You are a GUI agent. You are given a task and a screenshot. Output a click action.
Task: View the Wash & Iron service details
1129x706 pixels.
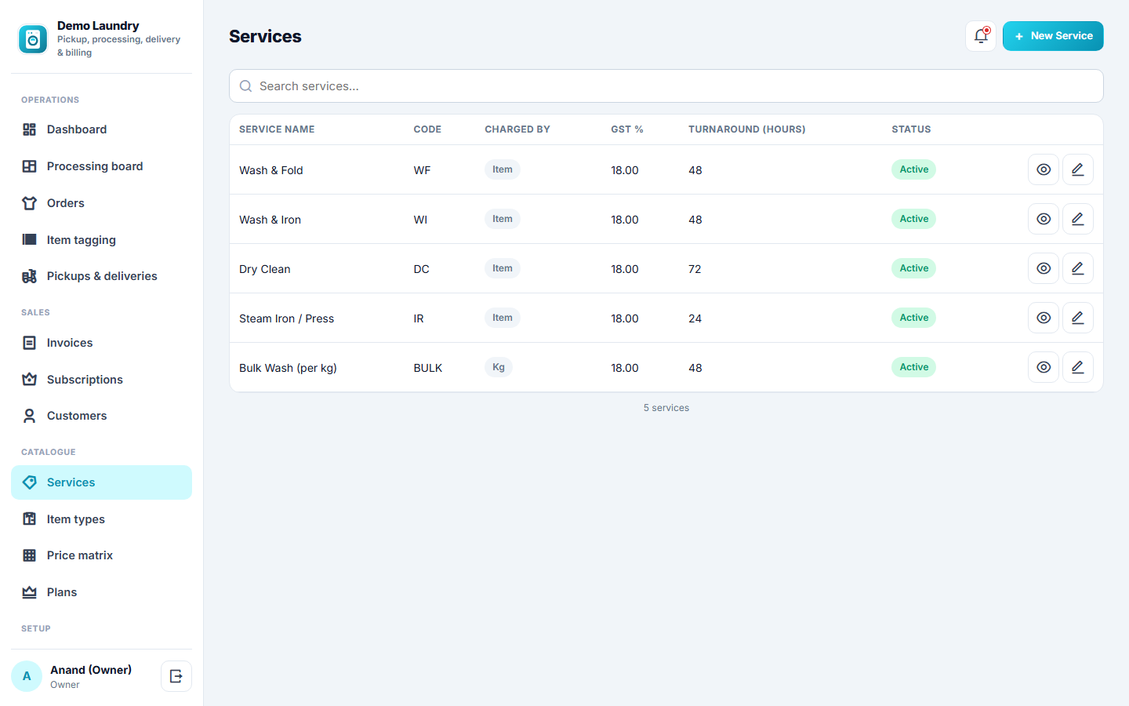[x=1044, y=219]
